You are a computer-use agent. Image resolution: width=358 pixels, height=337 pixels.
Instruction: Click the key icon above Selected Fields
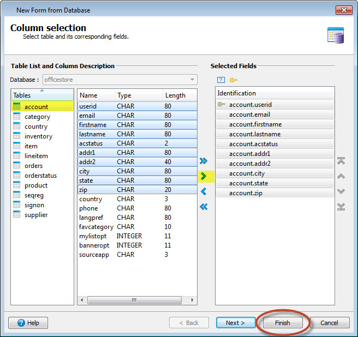pyautogui.click(x=234, y=80)
